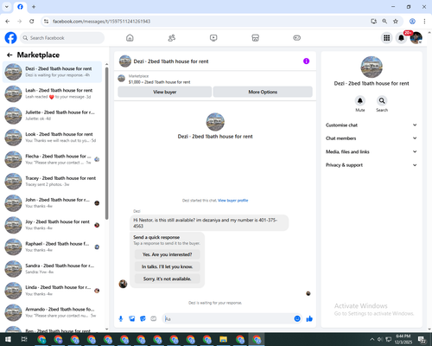Attach a photo file icon
Viewport: 432px width, 346px height.
(132, 318)
